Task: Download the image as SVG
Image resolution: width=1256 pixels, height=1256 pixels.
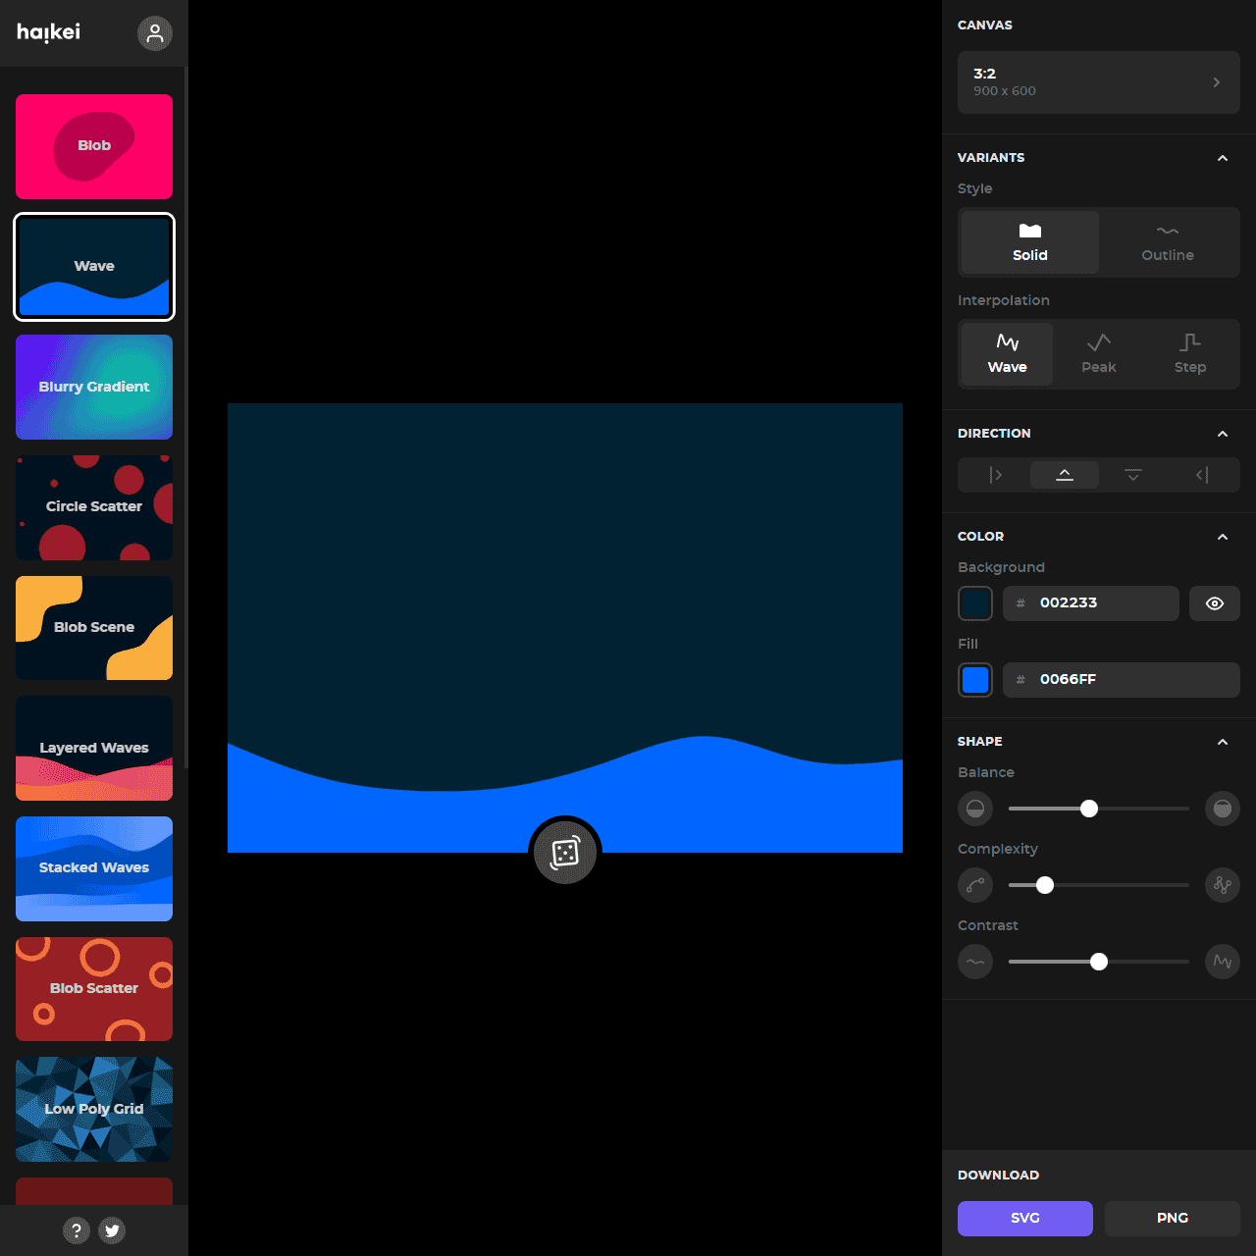Action: coord(1024,1218)
